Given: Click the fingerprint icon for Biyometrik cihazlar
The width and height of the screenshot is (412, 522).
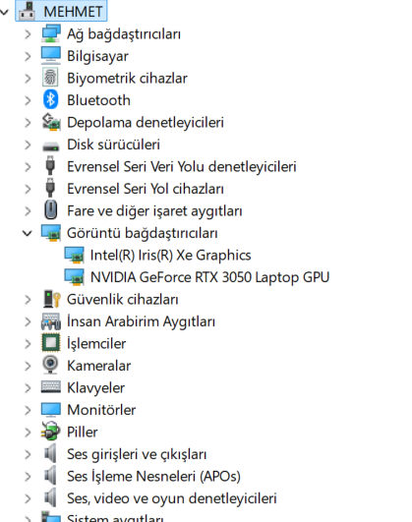Looking at the screenshot, I should [50, 78].
